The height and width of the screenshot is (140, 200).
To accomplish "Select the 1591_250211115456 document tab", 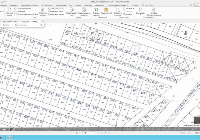I will coord(30,21).
